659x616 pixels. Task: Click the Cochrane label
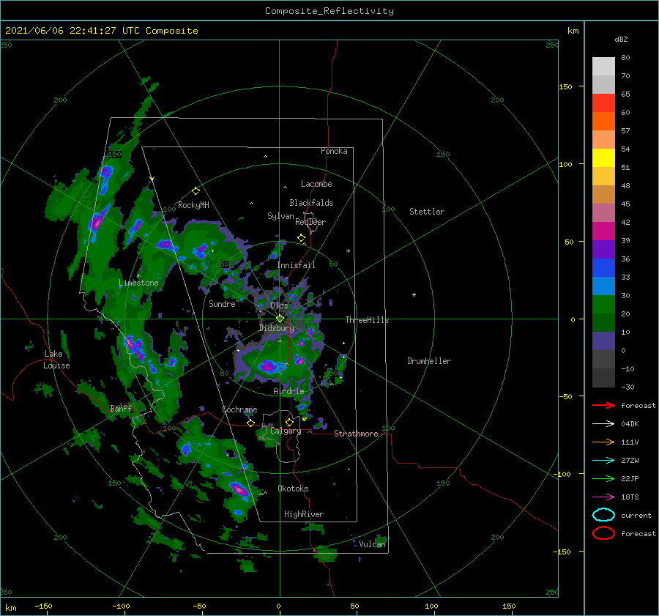click(239, 409)
